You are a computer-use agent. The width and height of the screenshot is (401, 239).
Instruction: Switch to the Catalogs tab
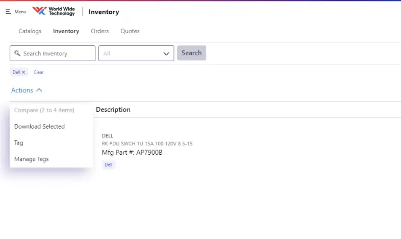coord(30,31)
